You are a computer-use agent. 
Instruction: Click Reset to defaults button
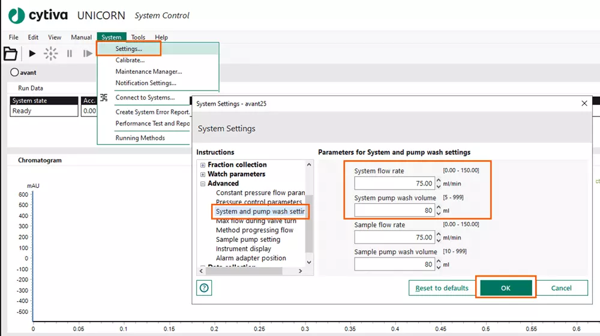(x=442, y=288)
